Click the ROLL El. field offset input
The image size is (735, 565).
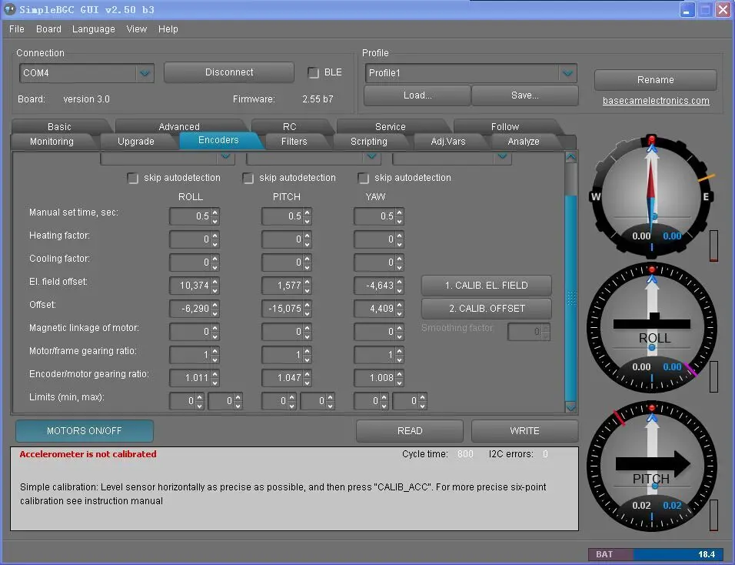(x=189, y=286)
